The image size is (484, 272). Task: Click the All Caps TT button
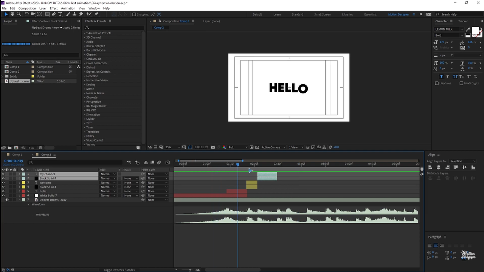pos(455,76)
